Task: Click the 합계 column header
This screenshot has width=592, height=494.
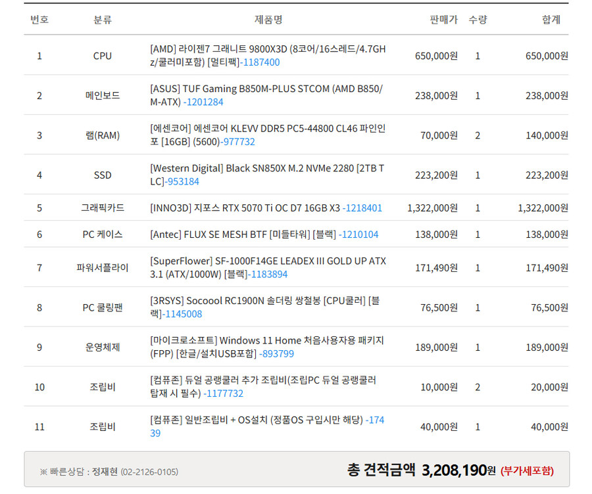Action: tap(551, 19)
